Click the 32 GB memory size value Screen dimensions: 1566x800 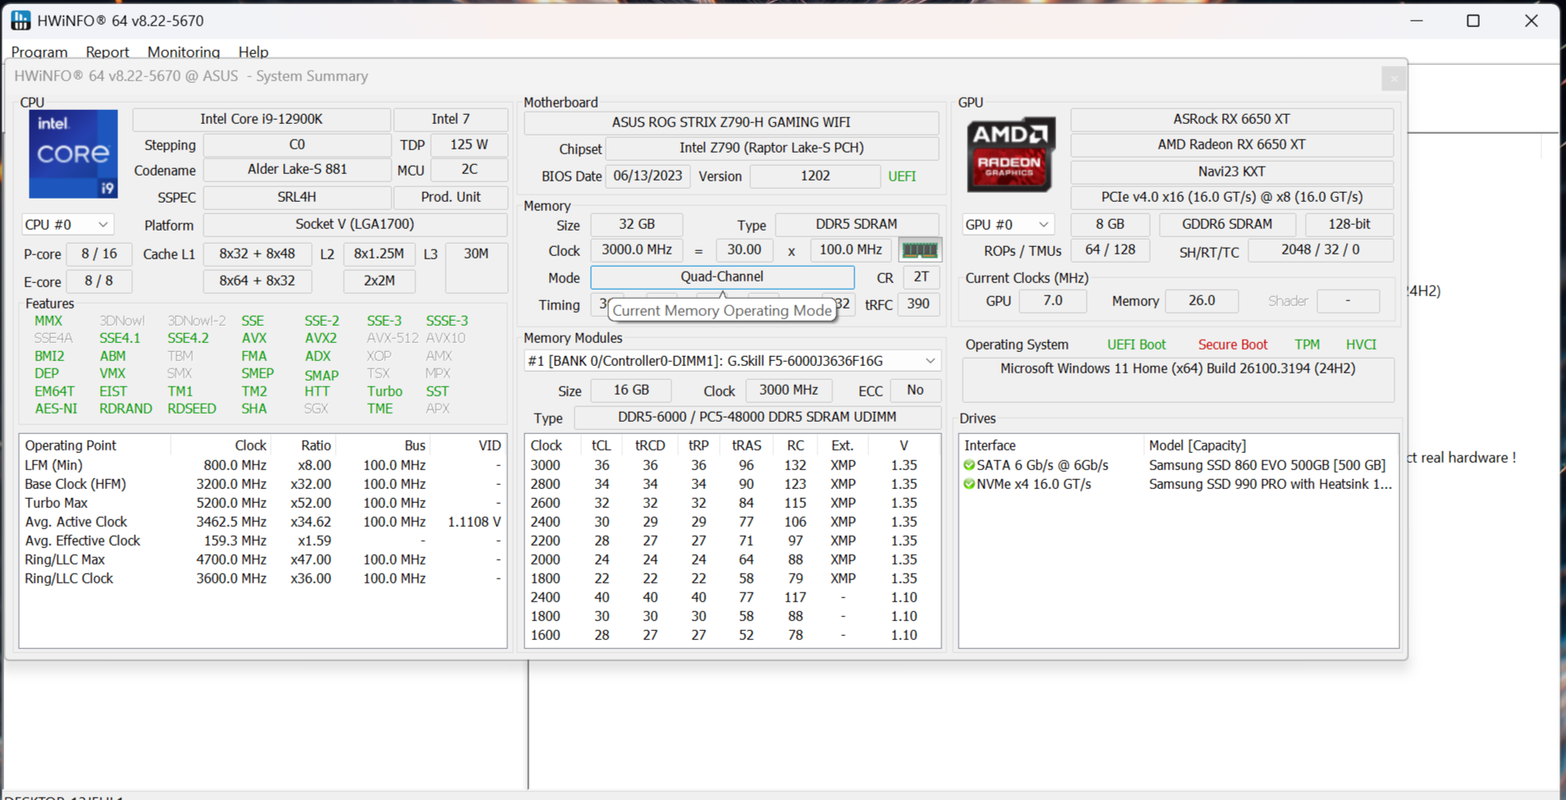(x=636, y=225)
